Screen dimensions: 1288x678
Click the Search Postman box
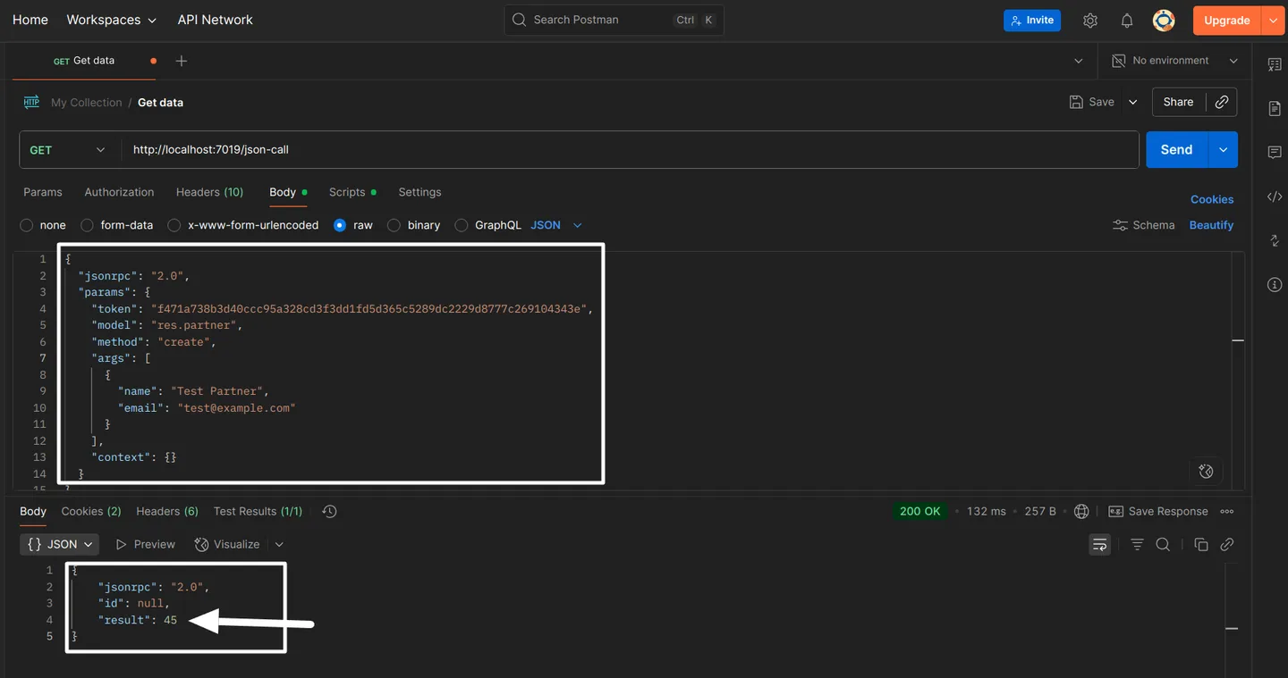(x=614, y=20)
